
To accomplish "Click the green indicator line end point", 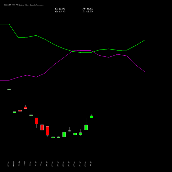I will 145,40.
